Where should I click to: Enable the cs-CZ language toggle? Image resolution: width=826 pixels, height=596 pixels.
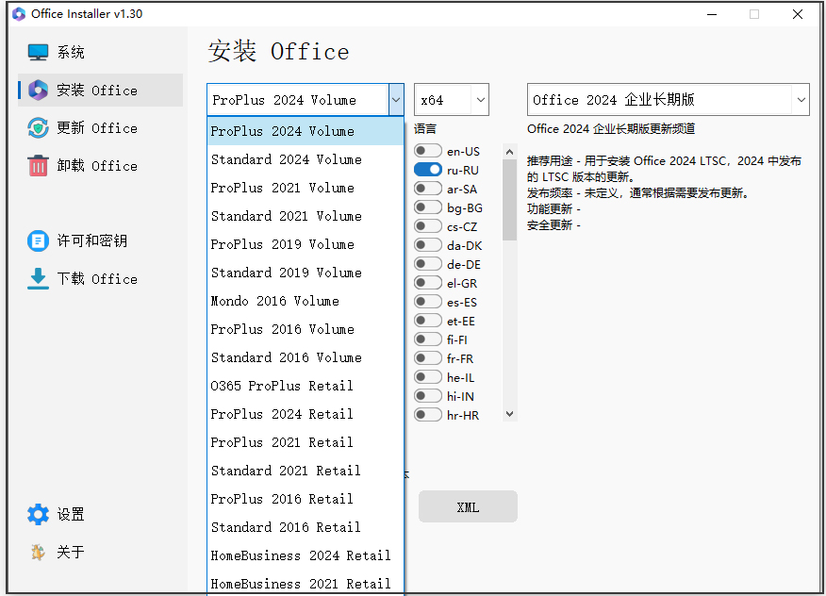[x=428, y=226]
